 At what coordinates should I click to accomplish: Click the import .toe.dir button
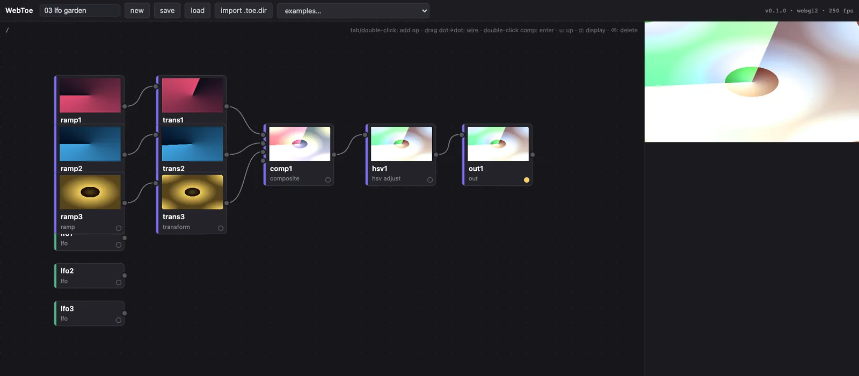pos(244,10)
